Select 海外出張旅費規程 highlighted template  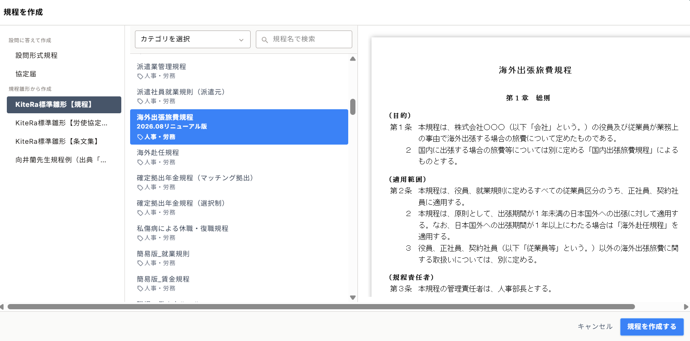[239, 127]
